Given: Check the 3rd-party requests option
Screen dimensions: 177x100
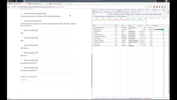Looking at the screenshot, I should (x=116, y=16).
